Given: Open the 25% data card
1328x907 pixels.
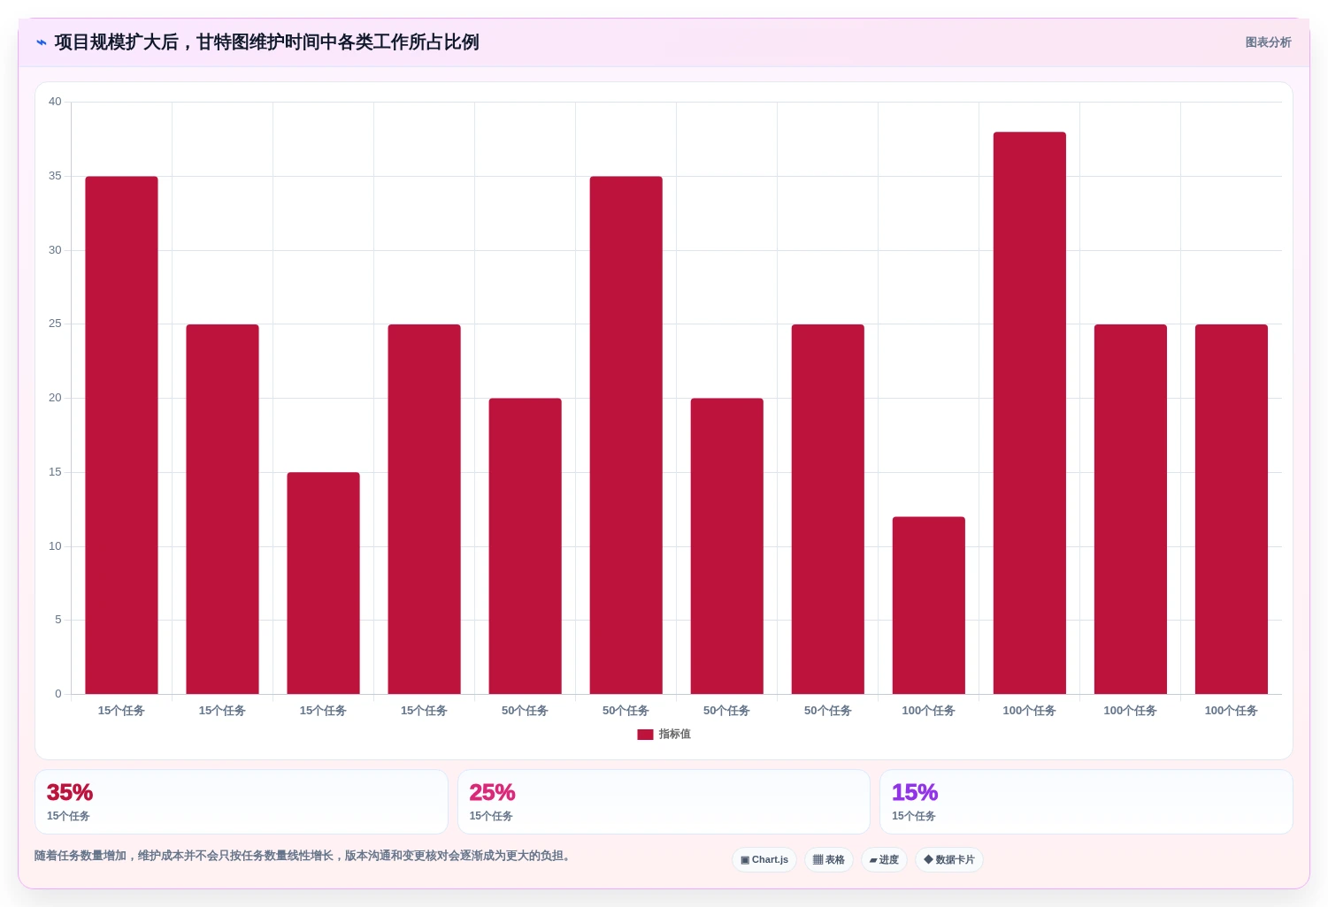Looking at the screenshot, I should (x=664, y=802).
